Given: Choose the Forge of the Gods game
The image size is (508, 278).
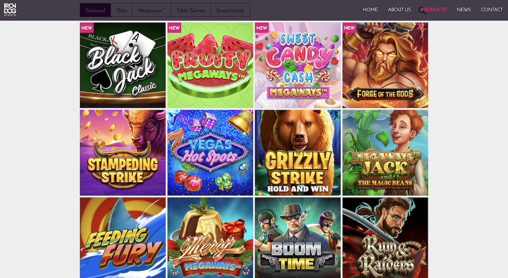Looking at the screenshot, I should coord(385,65).
